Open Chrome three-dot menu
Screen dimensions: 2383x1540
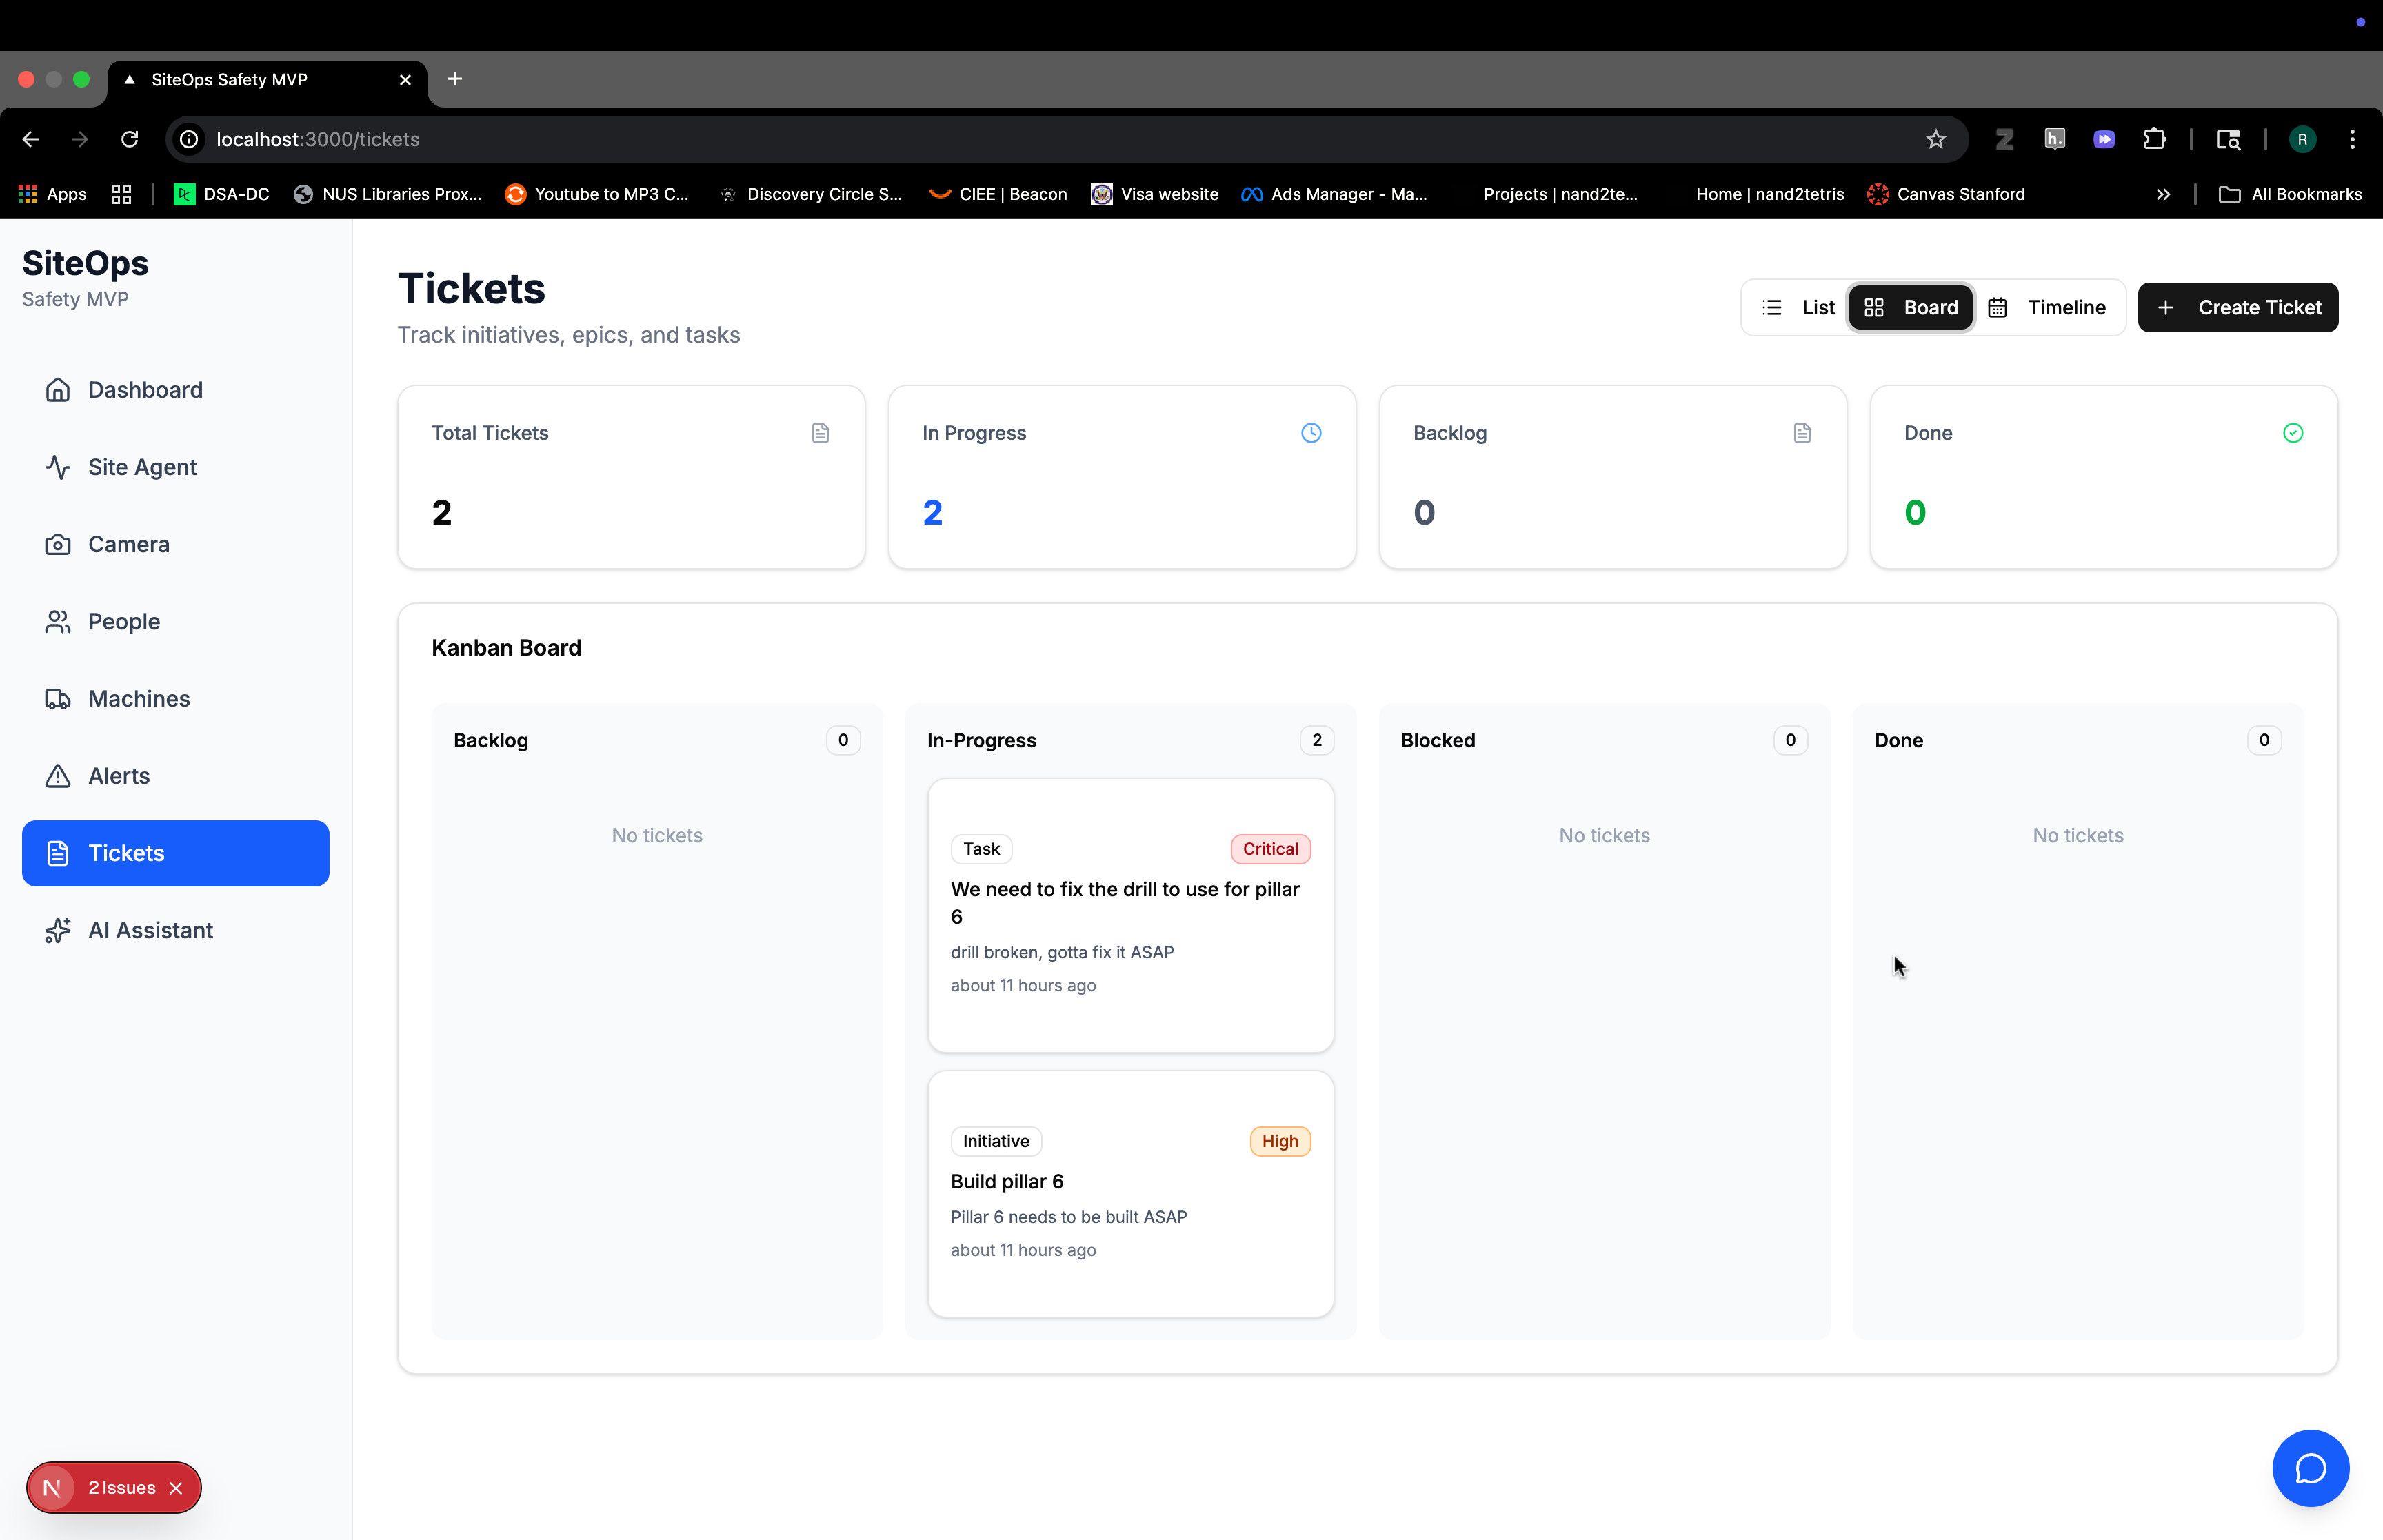tap(2352, 139)
